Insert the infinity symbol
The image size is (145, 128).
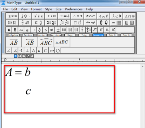pyautogui.click(x=21, y=30)
